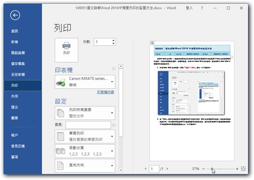This screenshot has height=180, width=254.
Task: Click the 頁面 pages input field
Action: [88, 125]
